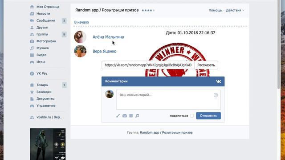This screenshot has height=160, width=285.
Task: Enable the поделиться checkbox
Action: coord(191,116)
